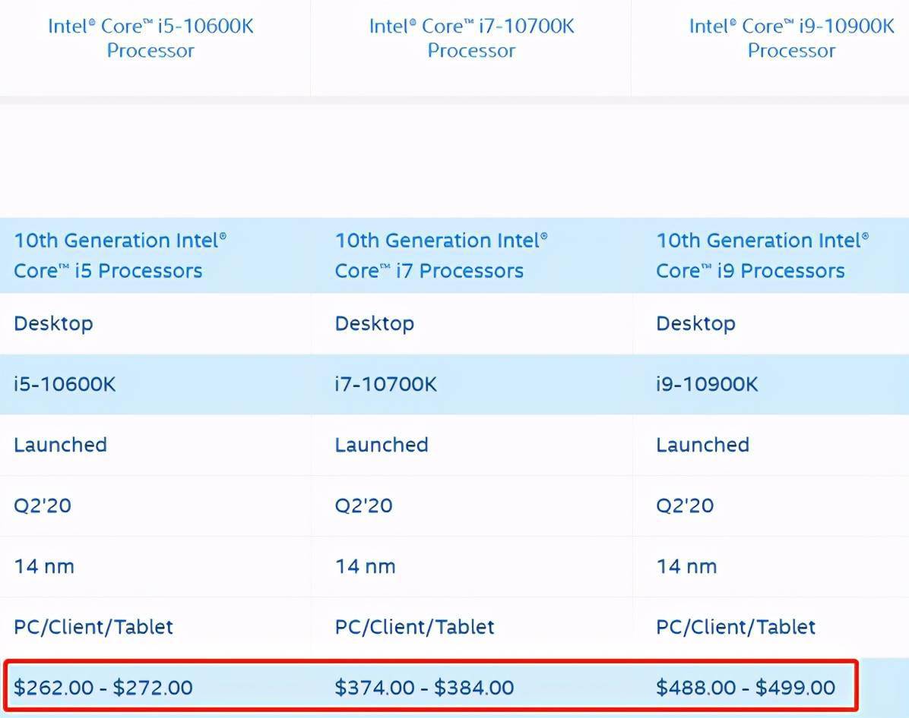The height and width of the screenshot is (718, 909).
Task: Open the Intel Core i7-10700K Processor link
Action: click(471, 38)
